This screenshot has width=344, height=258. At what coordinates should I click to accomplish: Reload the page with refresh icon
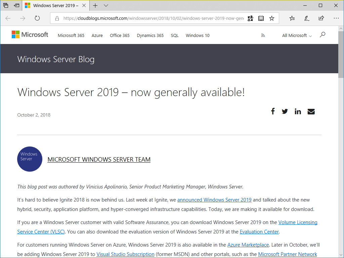click(x=37, y=18)
